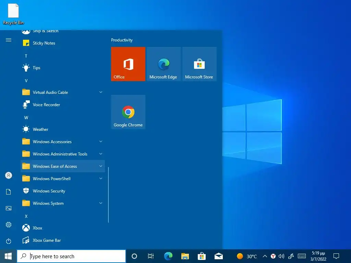Select the Recycle Bin desktop icon

pos(13,14)
